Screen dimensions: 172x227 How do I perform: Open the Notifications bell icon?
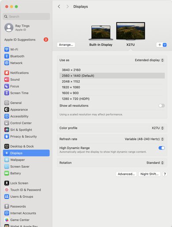[x=7, y=73]
